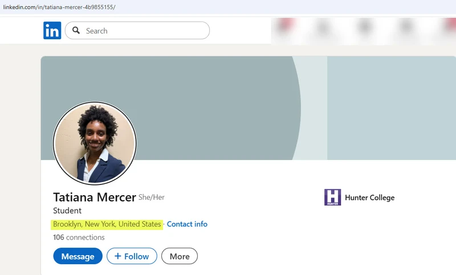Click the Student headline text
The image size is (456, 275).
click(67, 211)
